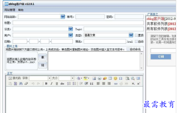177x113 pixels.
Task: Redo the last edit
Action: [x=38, y=84]
